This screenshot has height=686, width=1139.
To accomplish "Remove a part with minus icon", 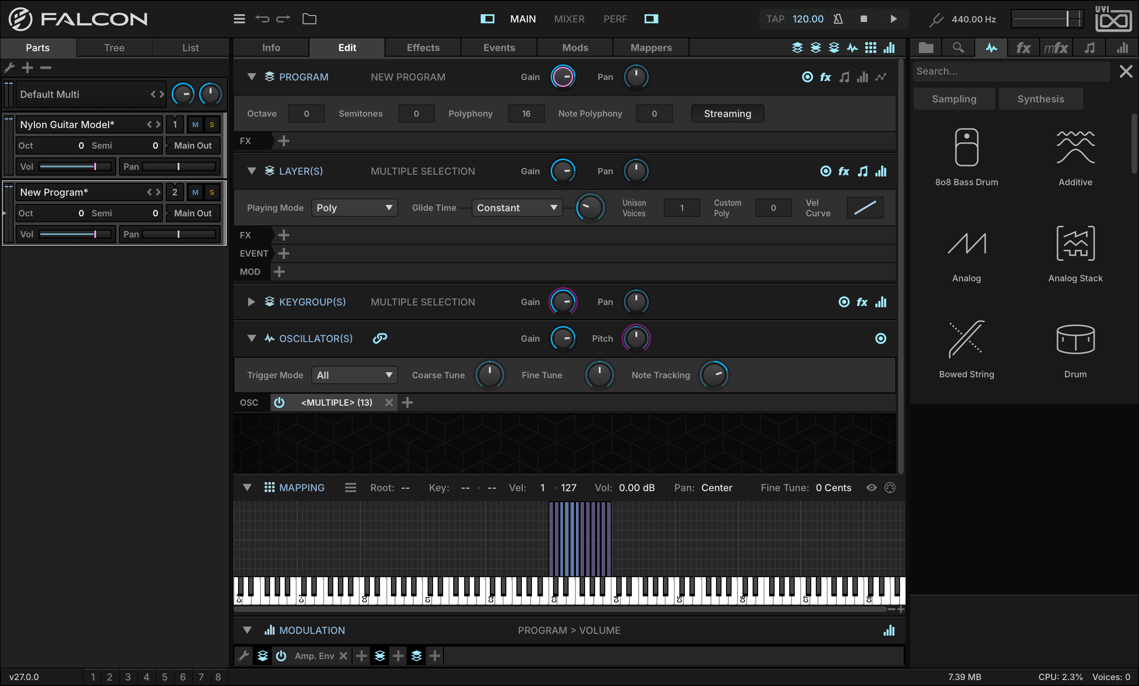I will 46,68.
